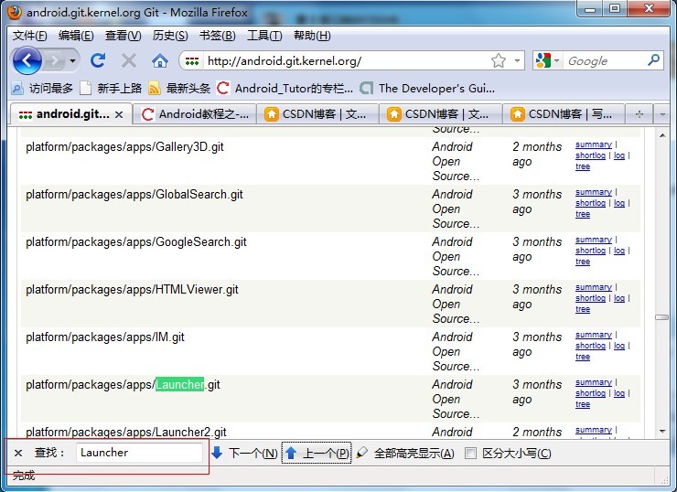Image resolution: width=677 pixels, height=492 pixels.
Task: Go to the Home page icon
Action: [x=160, y=61]
